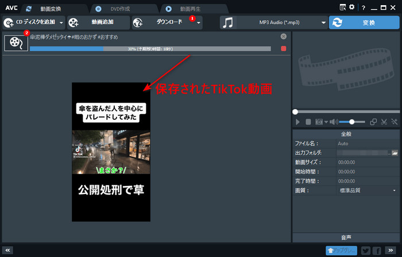Click the left double-arrow button at bottom

(x=7, y=250)
